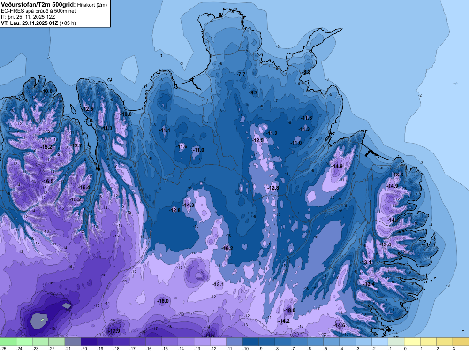Image resolution: width=469 pixels, height=351 pixels.
Task: Click the yellow legend swatch labeled 2
Action: [444, 342]
